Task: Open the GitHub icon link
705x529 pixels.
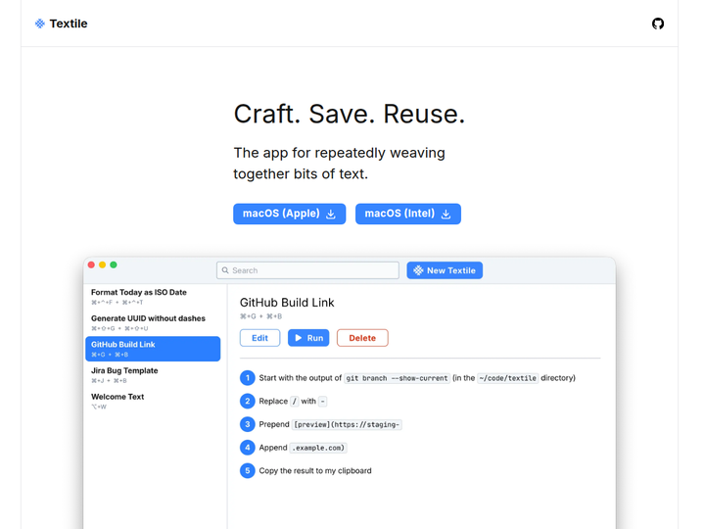Action: [x=658, y=24]
